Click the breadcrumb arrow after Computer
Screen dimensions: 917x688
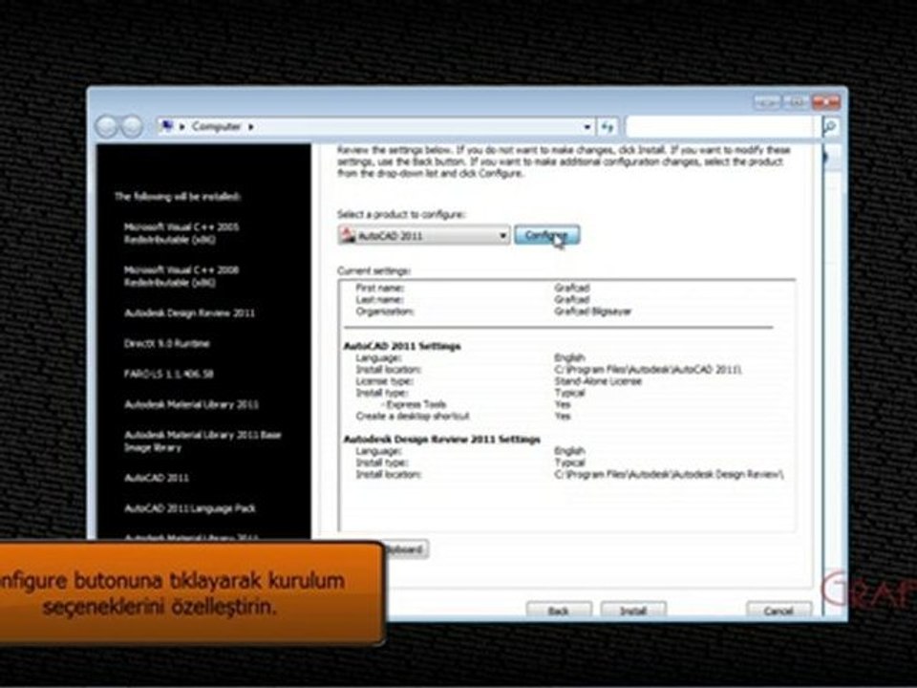pyautogui.click(x=251, y=126)
